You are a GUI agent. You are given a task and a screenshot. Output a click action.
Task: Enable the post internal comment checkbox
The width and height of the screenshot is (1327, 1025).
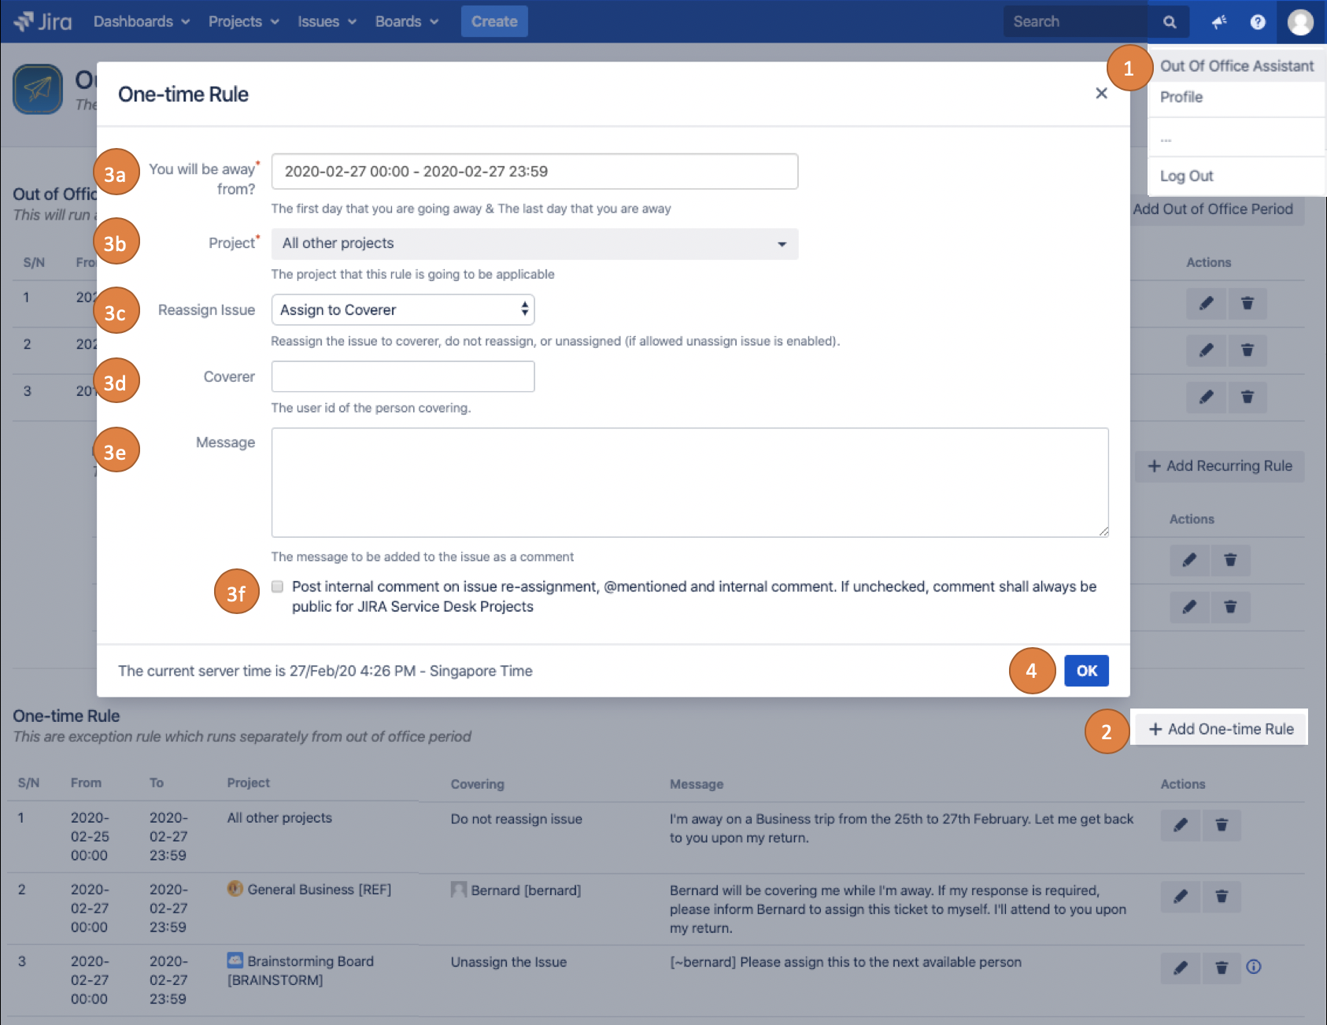277,587
